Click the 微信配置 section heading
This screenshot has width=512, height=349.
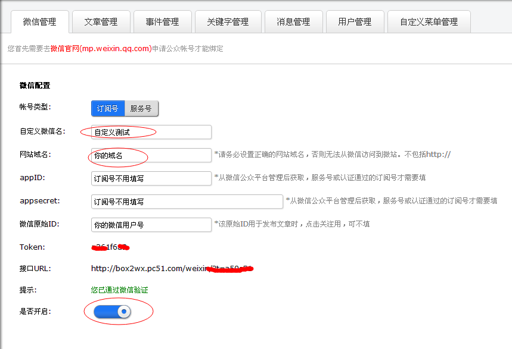(x=35, y=86)
